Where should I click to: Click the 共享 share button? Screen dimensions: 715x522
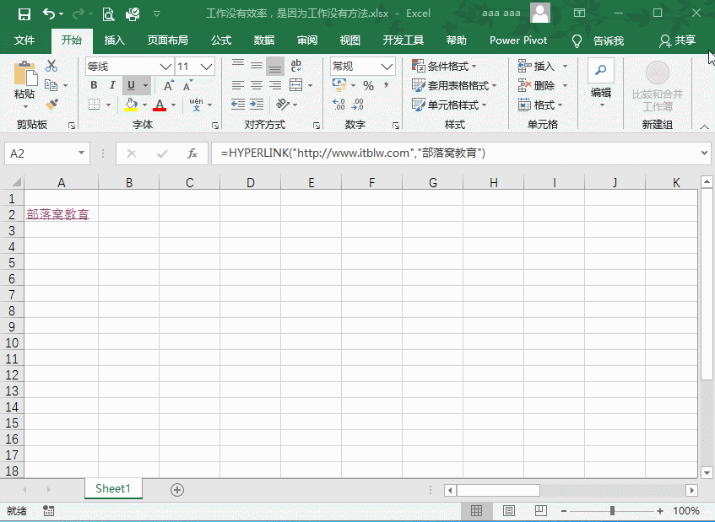678,40
